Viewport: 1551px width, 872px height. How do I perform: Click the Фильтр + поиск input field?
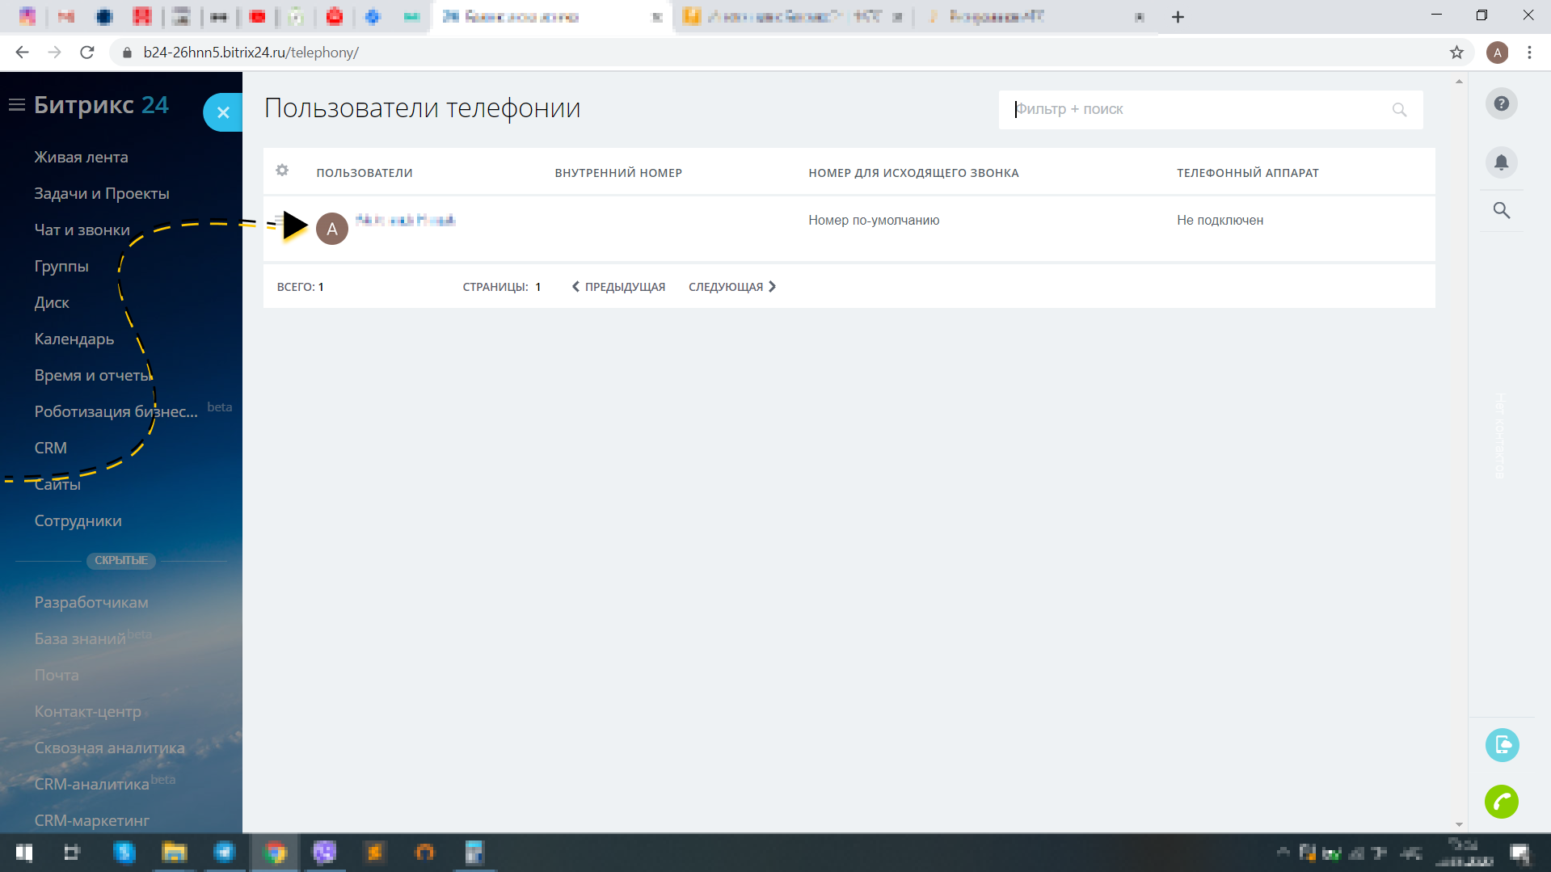[x=1172, y=109]
